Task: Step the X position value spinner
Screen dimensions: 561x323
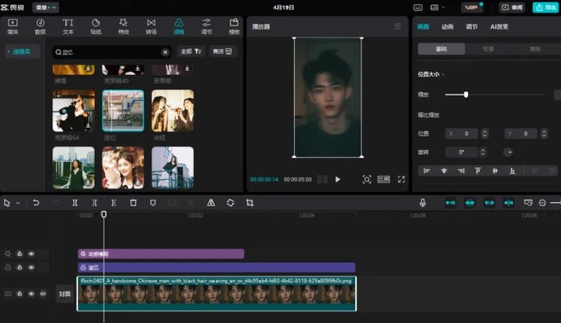Action: [x=485, y=134]
